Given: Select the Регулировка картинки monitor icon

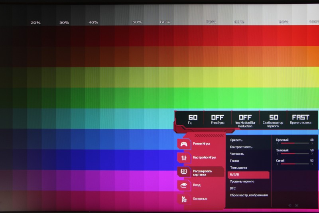Looking at the screenshot, I should [184, 172].
